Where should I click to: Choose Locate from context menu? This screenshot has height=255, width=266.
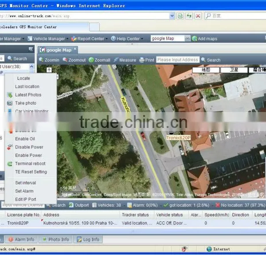click(x=23, y=78)
